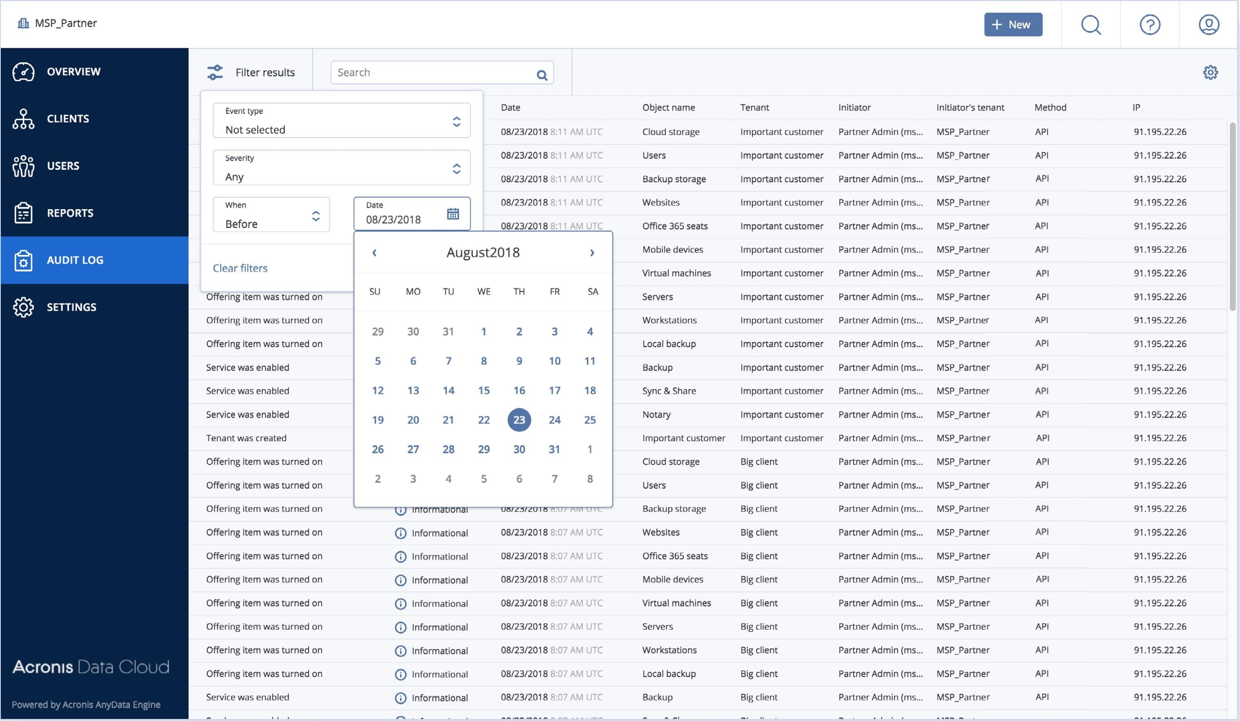The image size is (1240, 721).
Task: Expand the Event type dropdown
Action: click(342, 121)
